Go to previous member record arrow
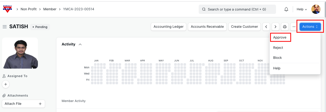This screenshot has width=326, height=112. tap(266, 27)
